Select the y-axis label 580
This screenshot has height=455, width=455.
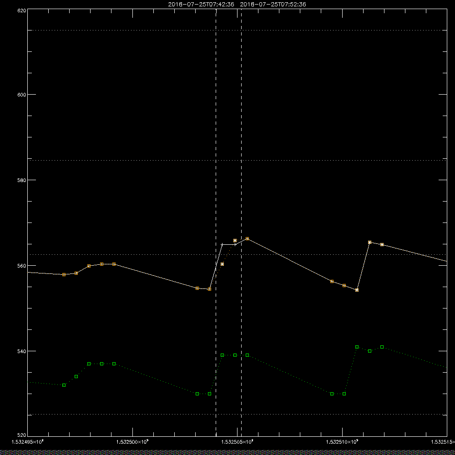[22, 180]
